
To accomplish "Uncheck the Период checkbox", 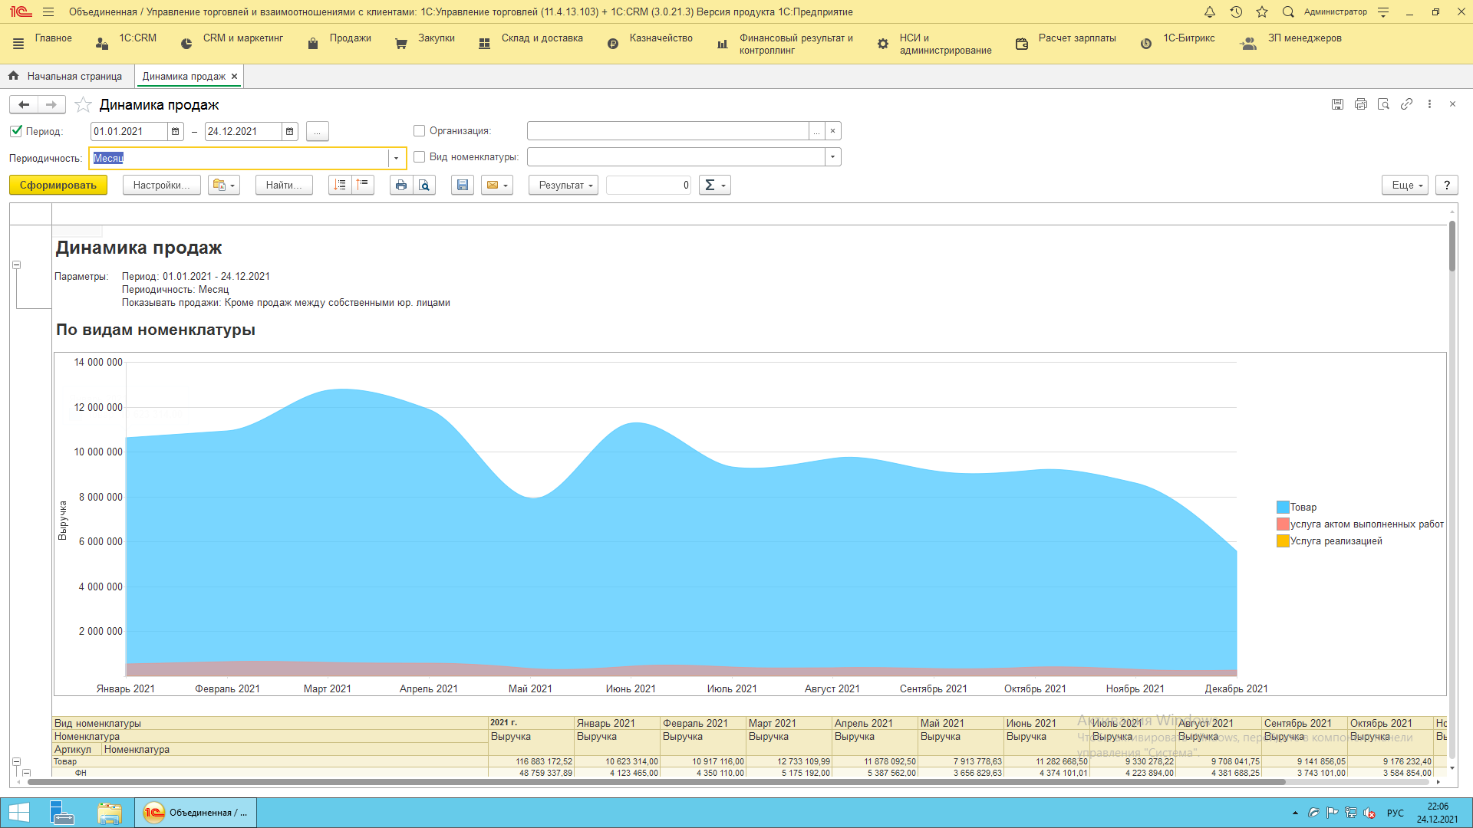I will point(16,131).
